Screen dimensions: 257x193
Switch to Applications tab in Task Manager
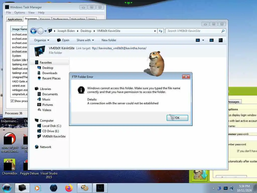pos(15,19)
